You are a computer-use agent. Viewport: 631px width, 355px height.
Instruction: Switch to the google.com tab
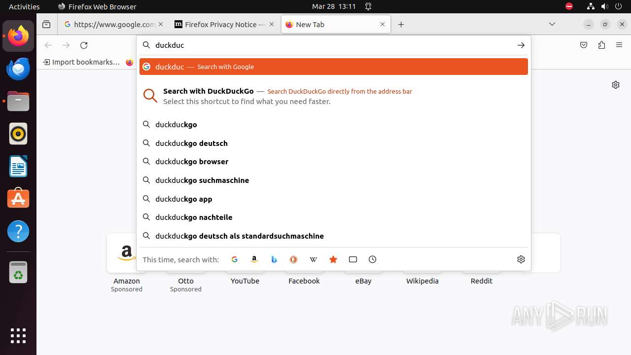pos(115,25)
